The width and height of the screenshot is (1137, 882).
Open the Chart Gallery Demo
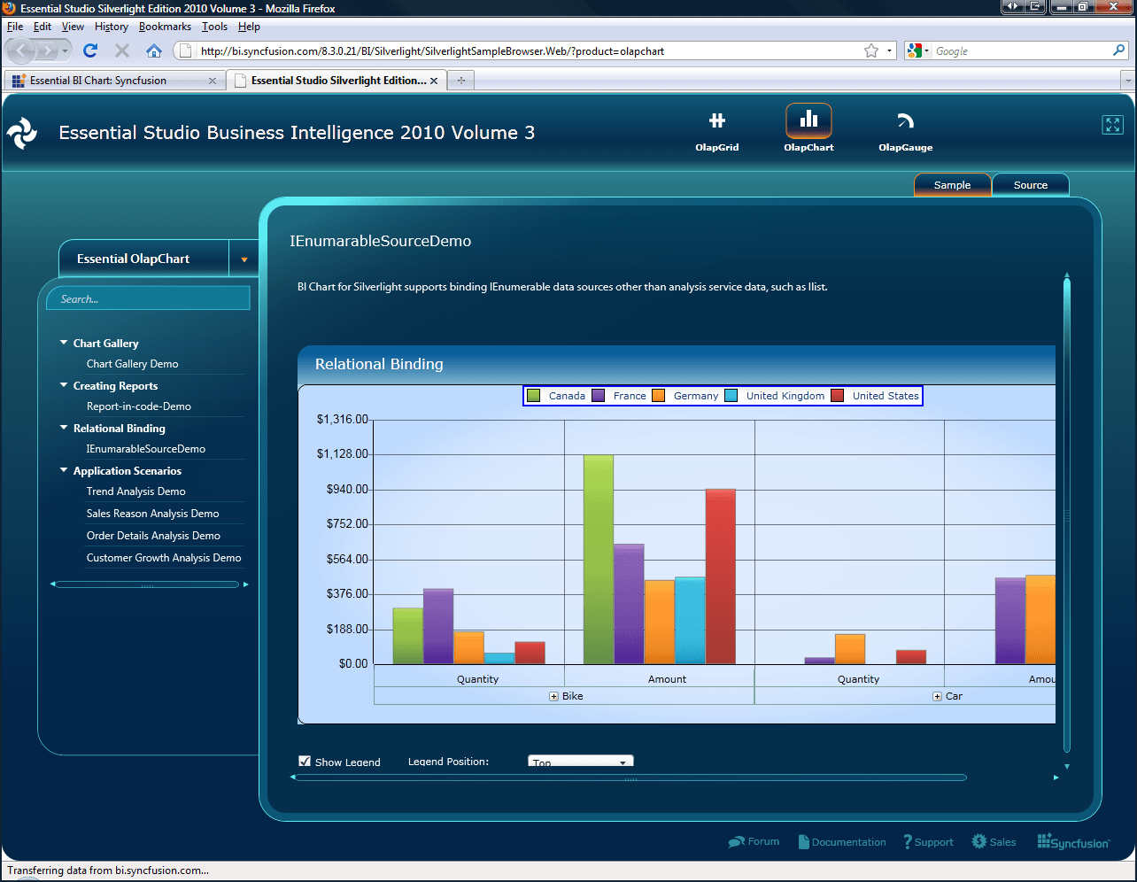(132, 363)
